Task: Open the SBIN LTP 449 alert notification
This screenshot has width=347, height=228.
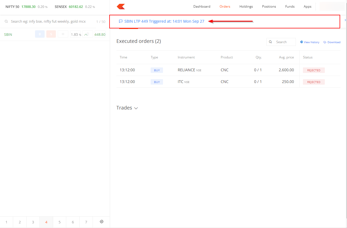Action: (x=164, y=21)
